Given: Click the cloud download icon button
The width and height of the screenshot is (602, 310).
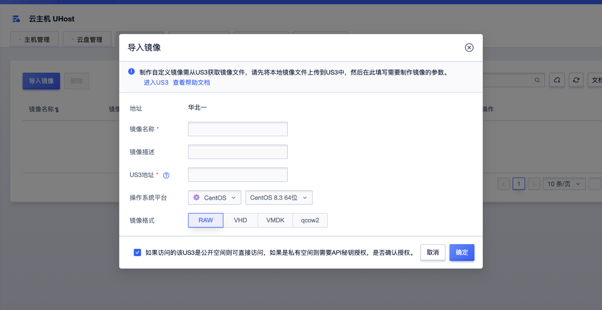Looking at the screenshot, I should (557, 80).
